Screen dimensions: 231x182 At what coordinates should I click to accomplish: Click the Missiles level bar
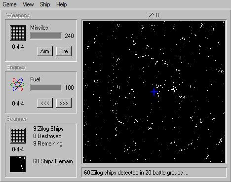(x=46, y=36)
